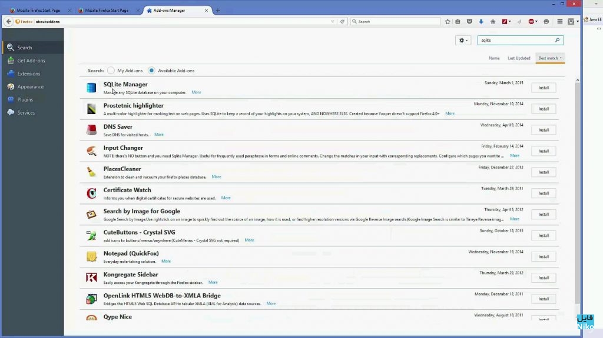603x338 pixels.
Task: Open a new tab with plus button
Action: tap(218, 11)
